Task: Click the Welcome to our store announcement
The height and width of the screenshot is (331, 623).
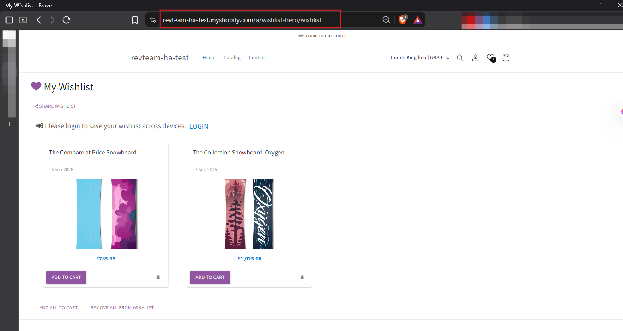Action: (x=321, y=36)
